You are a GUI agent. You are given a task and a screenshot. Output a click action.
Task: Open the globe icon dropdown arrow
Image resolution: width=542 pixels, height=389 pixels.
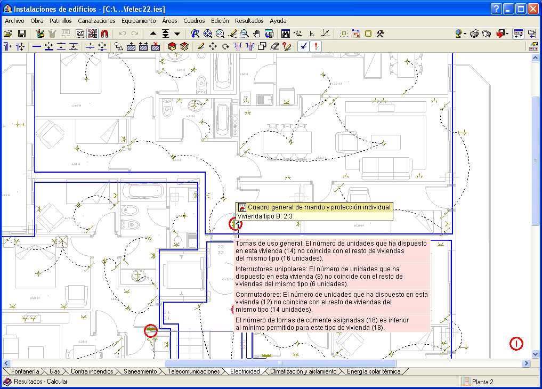[x=465, y=34]
